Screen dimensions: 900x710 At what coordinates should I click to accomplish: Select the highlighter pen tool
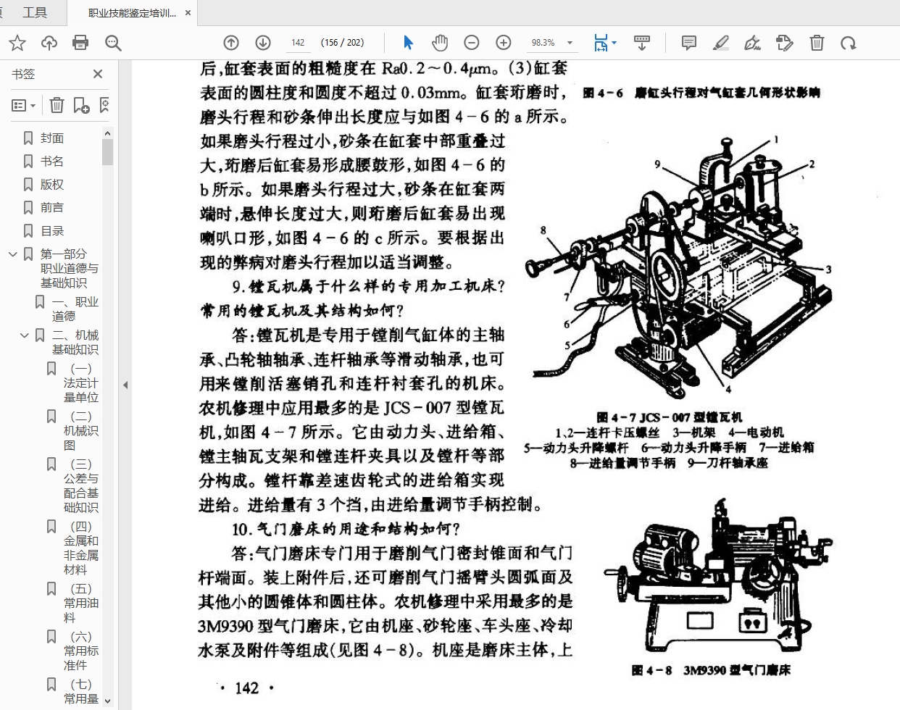[720, 43]
